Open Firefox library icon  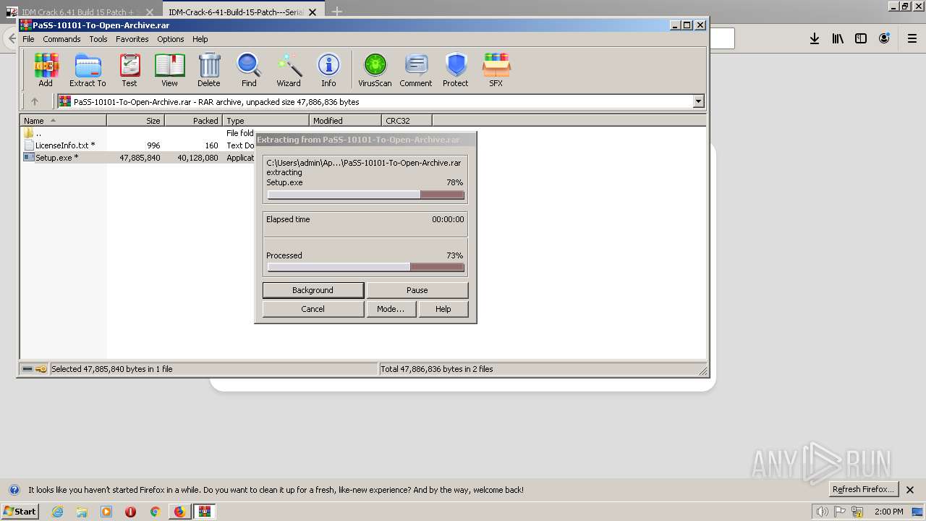pos(838,38)
